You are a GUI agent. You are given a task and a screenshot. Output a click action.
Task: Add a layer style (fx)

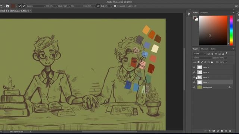pos(210,131)
